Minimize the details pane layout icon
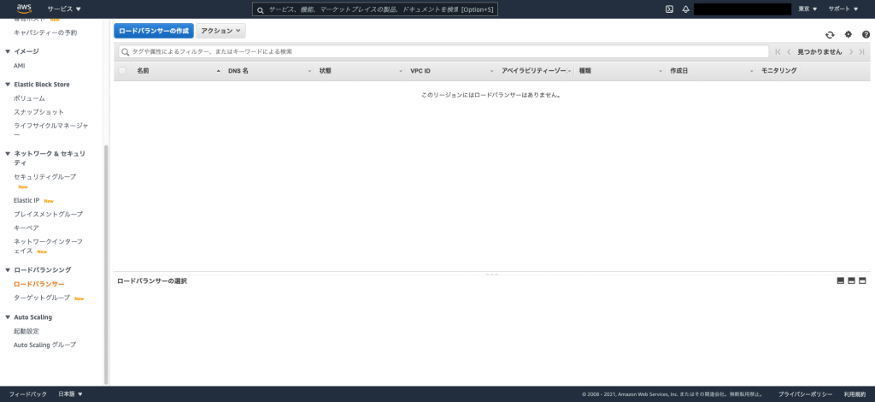 (841, 281)
